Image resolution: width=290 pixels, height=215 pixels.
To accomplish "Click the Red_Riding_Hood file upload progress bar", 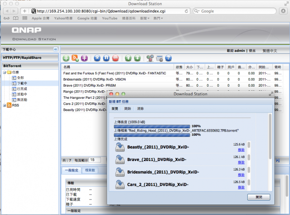I will pos(152,135).
